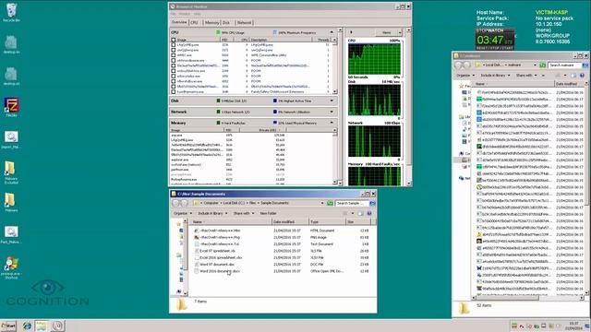Screen dimensions: 591x332
Task: Switch to the Network tab in Resource Monitor
Action: click(244, 22)
